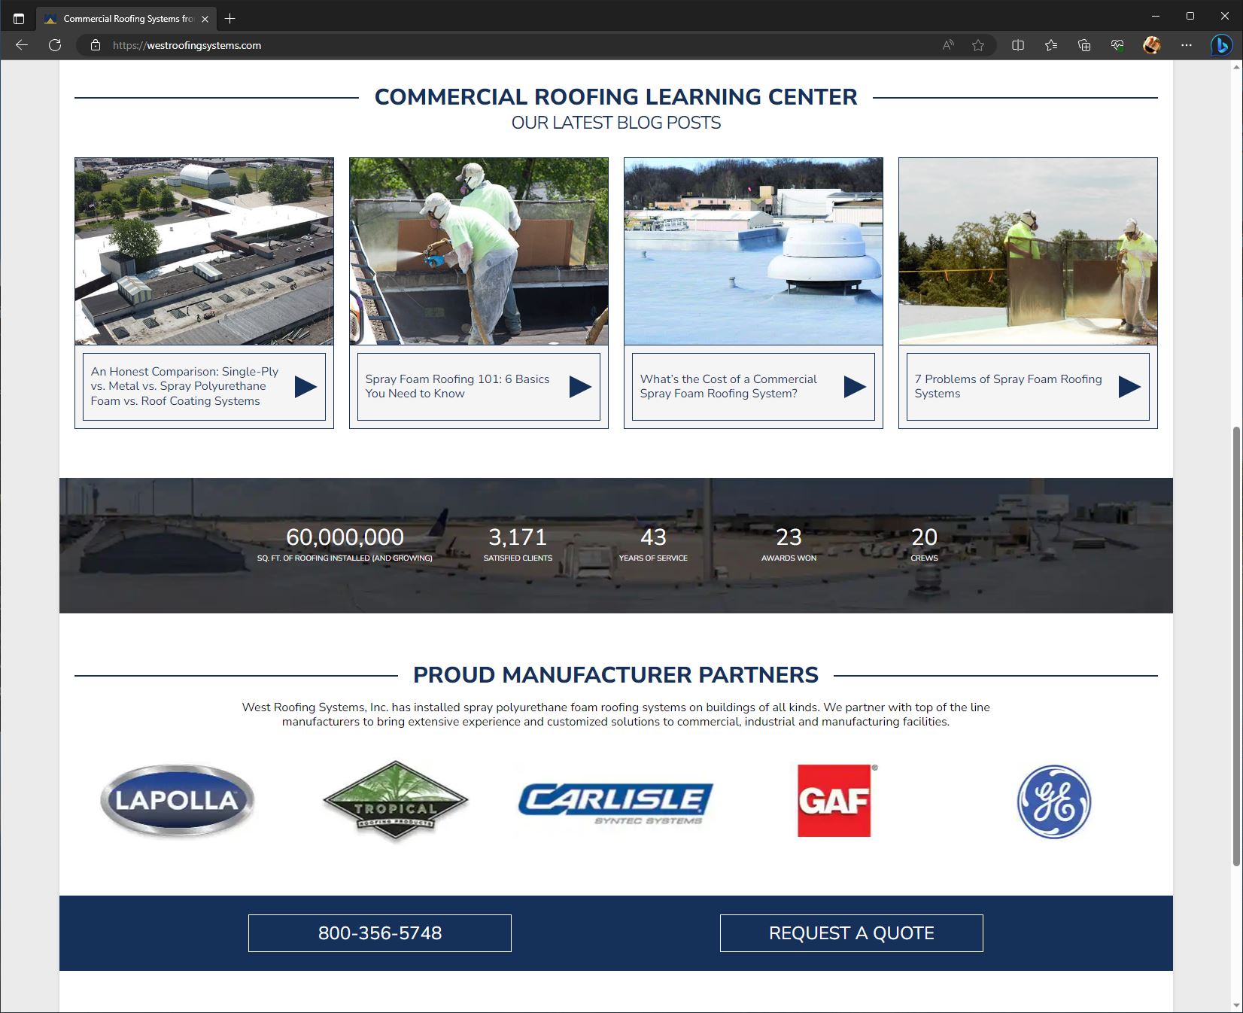Click the 60,000,000 sq. ft. statistic
The height and width of the screenshot is (1013, 1243).
click(345, 545)
